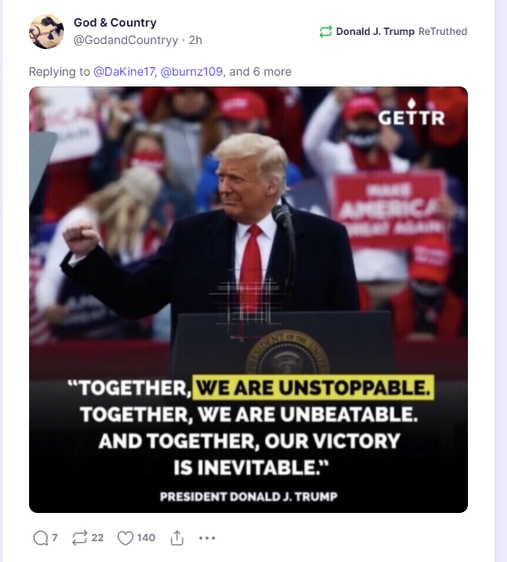Open the share upload icon
The width and height of the screenshot is (507, 562).
(177, 538)
